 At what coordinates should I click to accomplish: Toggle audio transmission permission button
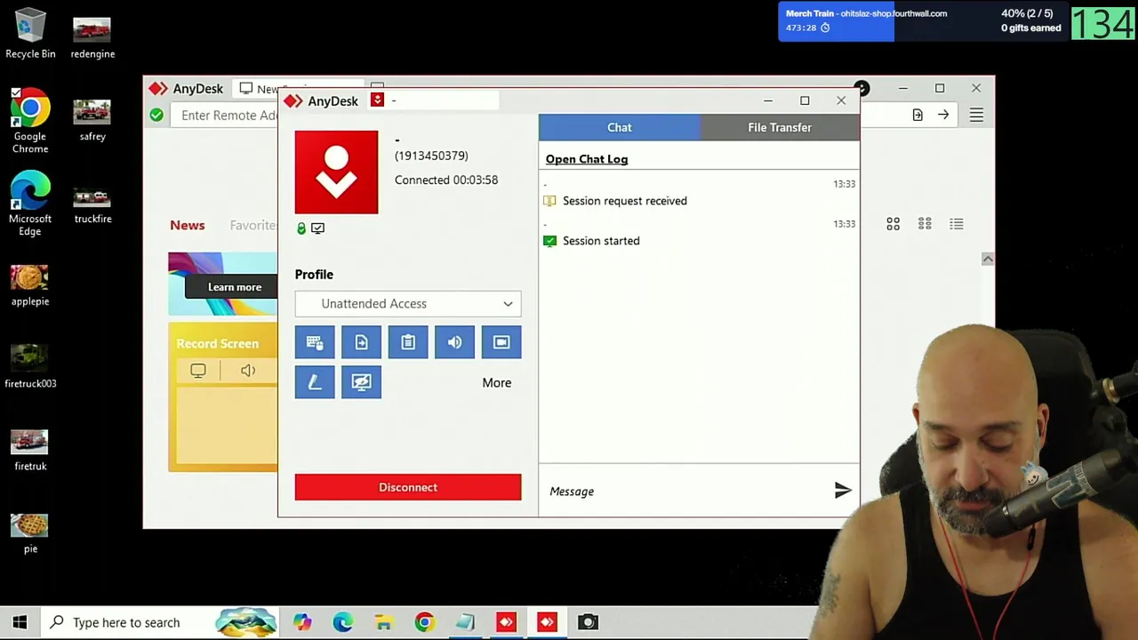(x=454, y=342)
